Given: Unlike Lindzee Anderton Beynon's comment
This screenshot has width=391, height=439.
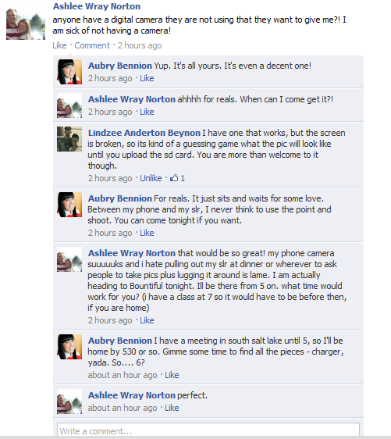Looking at the screenshot, I should coord(151,178).
